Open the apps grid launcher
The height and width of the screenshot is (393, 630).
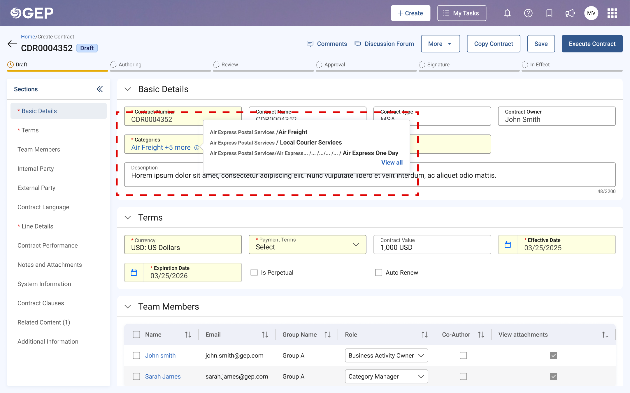(612, 13)
